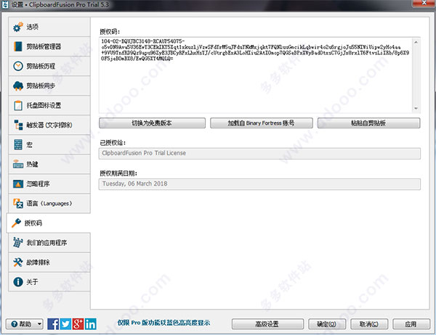The height and width of the screenshot is (335, 436).
Task: Click 加载自 Binary Fortress 账号 button
Action: [262, 123]
